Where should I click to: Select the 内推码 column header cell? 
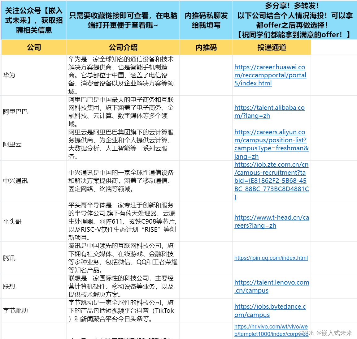pyautogui.click(x=206, y=47)
